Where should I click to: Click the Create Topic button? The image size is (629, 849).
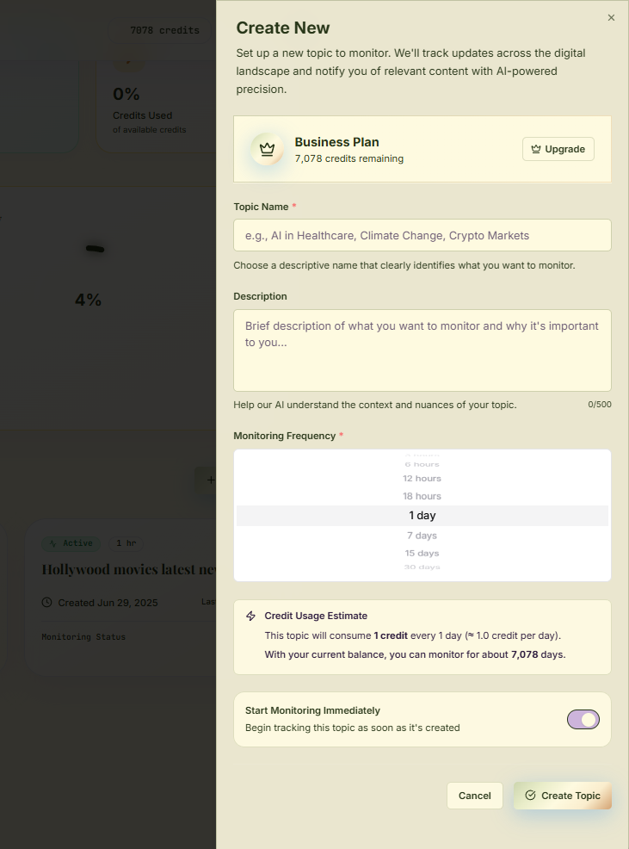562,796
